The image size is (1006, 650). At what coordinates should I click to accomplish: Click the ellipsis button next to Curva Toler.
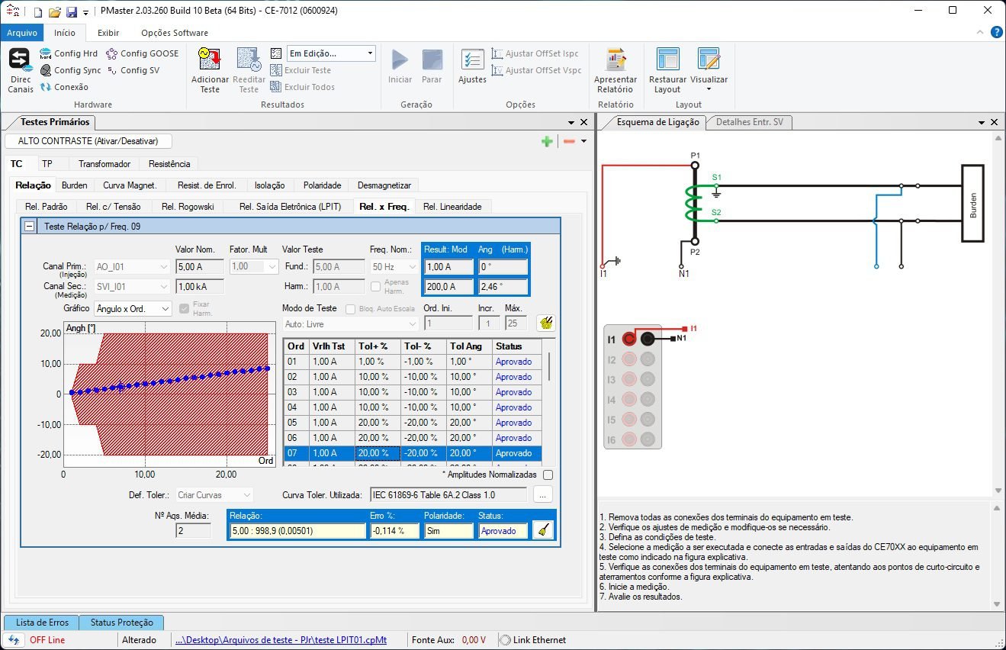coord(542,495)
